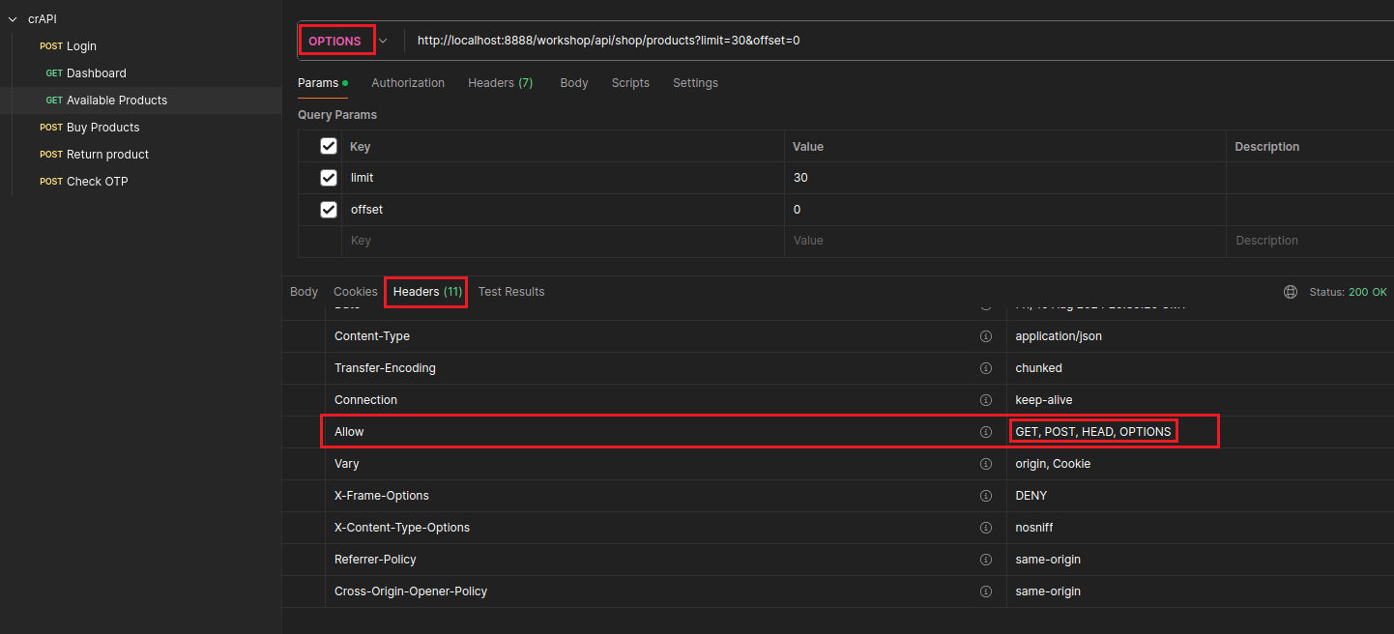Image resolution: width=1394 pixels, height=634 pixels.
Task: Collapse the crAPI collection folder
Action: [x=14, y=18]
